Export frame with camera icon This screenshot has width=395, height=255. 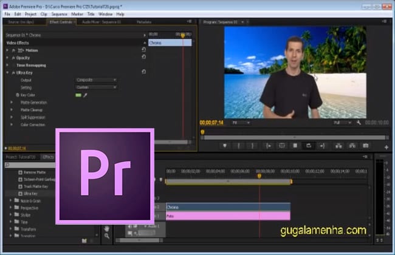coord(365,146)
